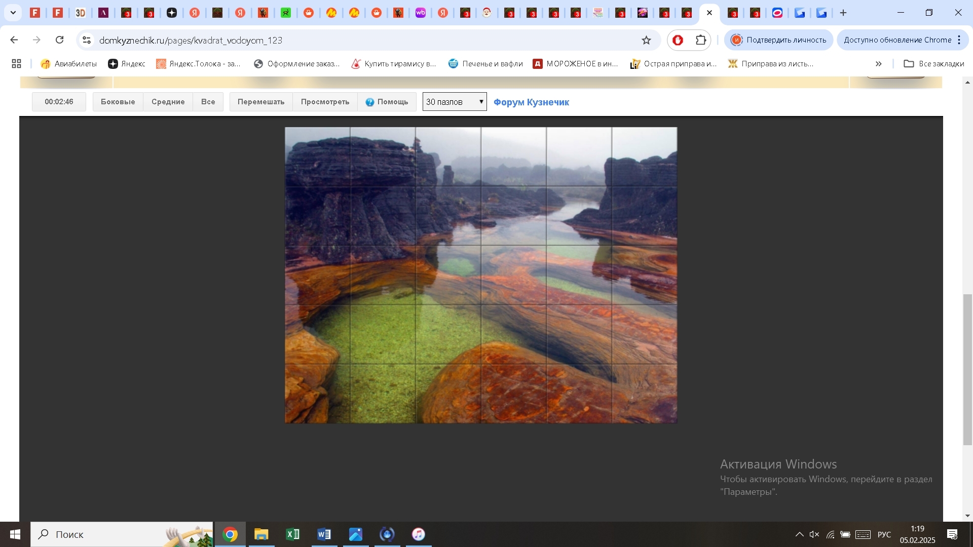973x547 pixels.
Task: Show Боковые side puzzle pieces
Action: [x=118, y=102]
